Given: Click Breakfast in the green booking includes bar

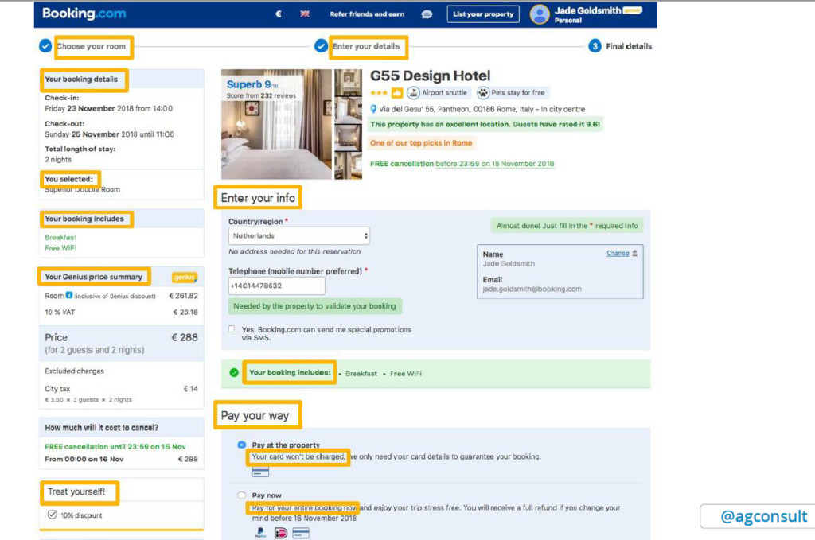Looking at the screenshot, I should (x=361, y=373).
